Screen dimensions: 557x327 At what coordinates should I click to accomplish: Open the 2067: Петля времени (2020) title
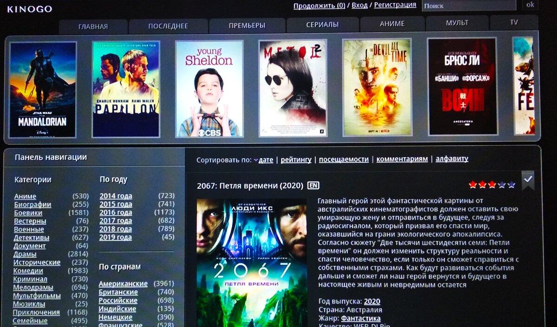point(251,186)
